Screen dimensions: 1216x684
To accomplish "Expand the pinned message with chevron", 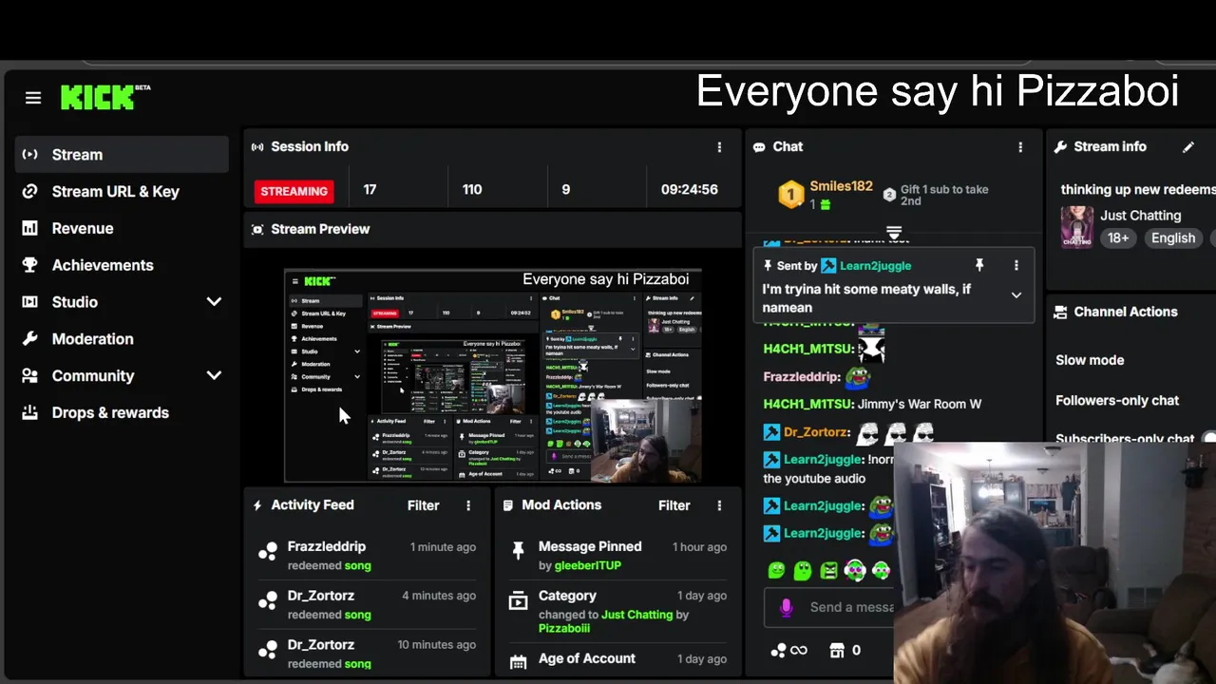I will (1016, 295).
